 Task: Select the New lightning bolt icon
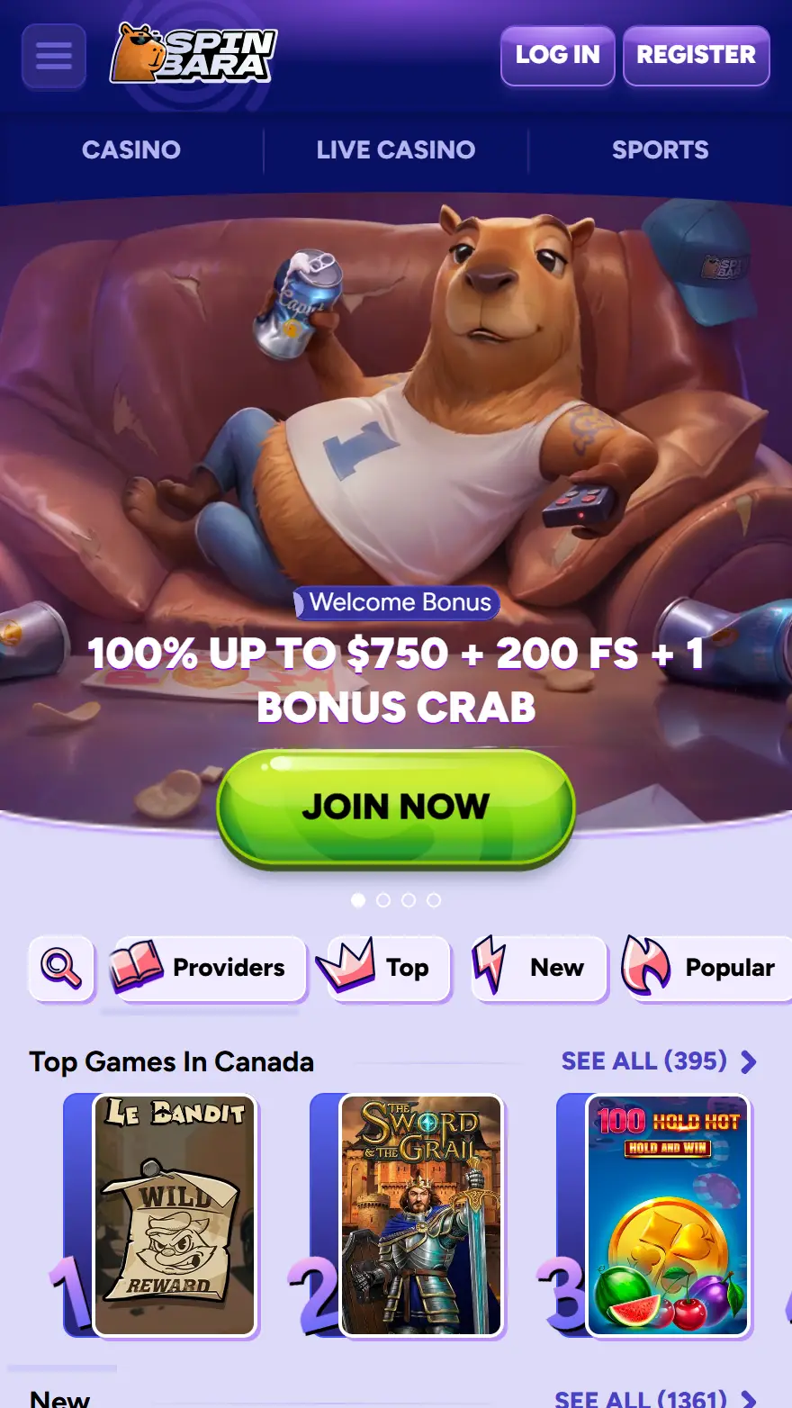click(x=490, y=966)
